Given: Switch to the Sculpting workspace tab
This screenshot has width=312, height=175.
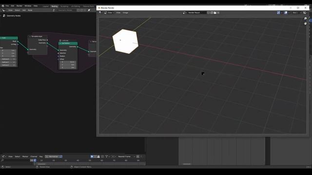Looking at the screenshot, I should pyautogui.click(x=64, y=6).
